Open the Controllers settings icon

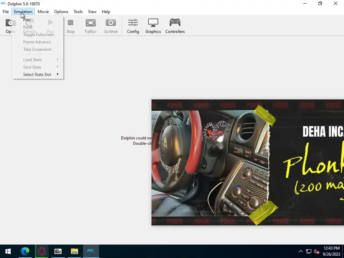click(175, 26)
